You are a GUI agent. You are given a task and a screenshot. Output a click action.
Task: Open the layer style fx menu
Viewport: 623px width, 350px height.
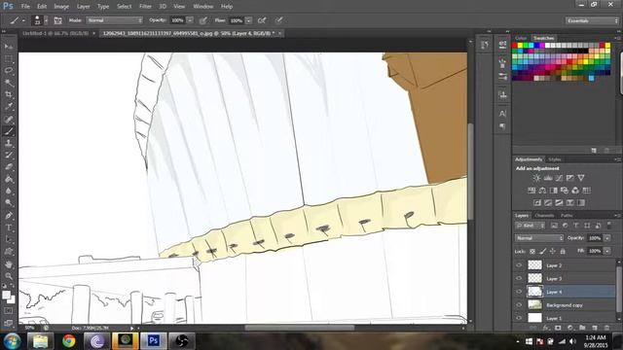(546, 328)
